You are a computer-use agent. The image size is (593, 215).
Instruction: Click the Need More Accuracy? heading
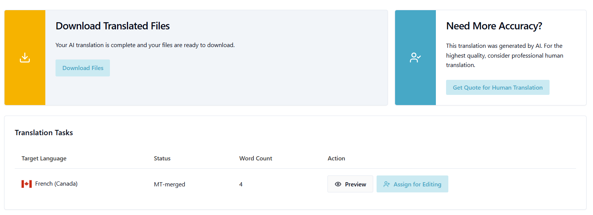point(494,26)
